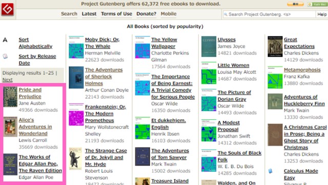Click the Metamorphosis cover thumbnail
Screen dimensions: 328x185
coord(275,78)
